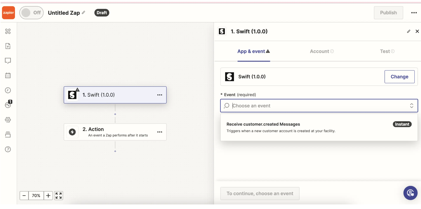Click the Zapier logo home icon
Image resolution: width=421 pixels, height=209 pixels.
click(x=8, y=13)
